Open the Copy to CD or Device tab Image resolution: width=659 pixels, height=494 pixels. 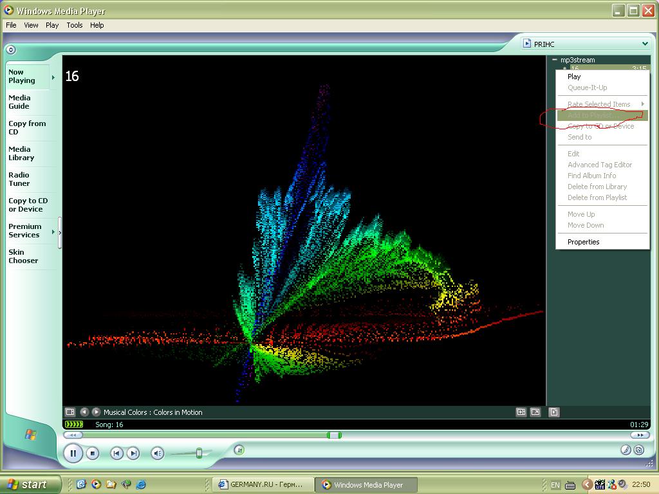(28, 205)
